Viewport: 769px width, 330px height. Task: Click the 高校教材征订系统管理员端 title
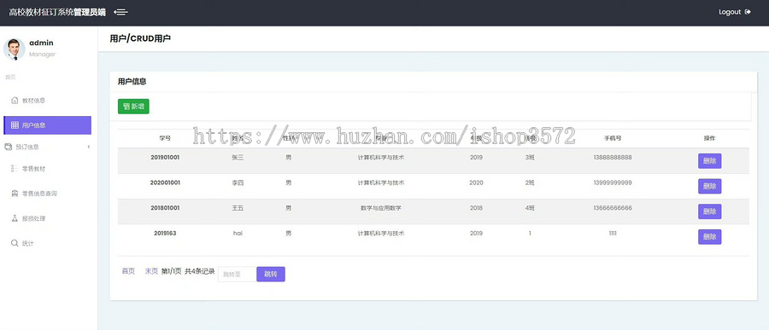[57, 12]
